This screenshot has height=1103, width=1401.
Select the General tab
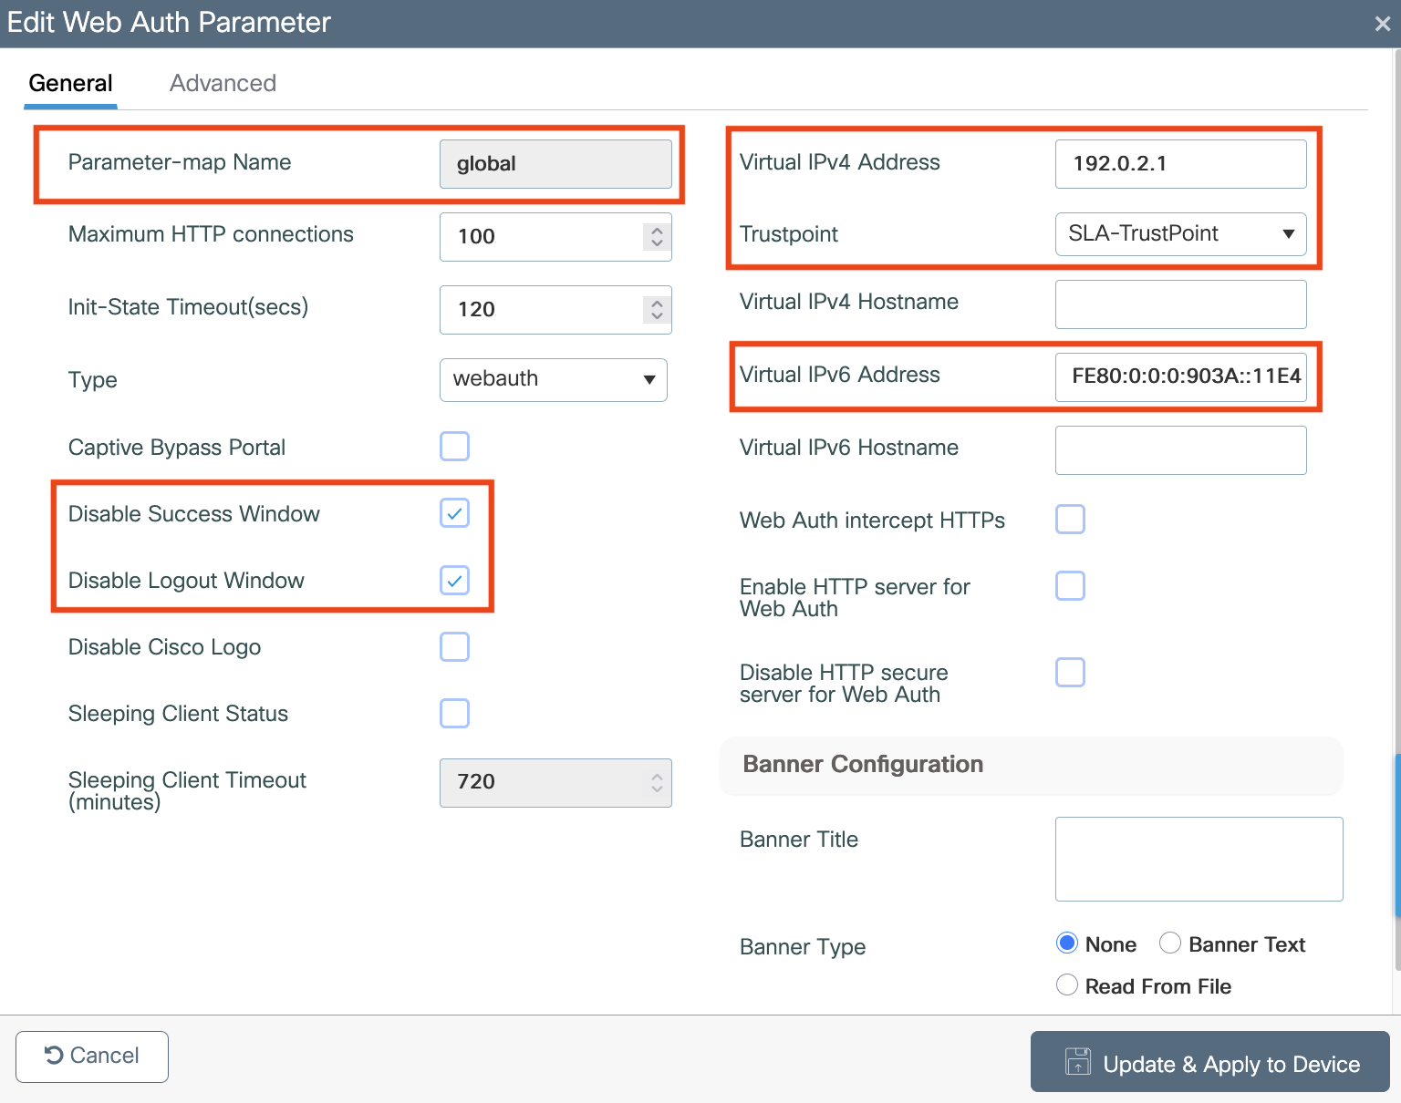click(71, 83)
